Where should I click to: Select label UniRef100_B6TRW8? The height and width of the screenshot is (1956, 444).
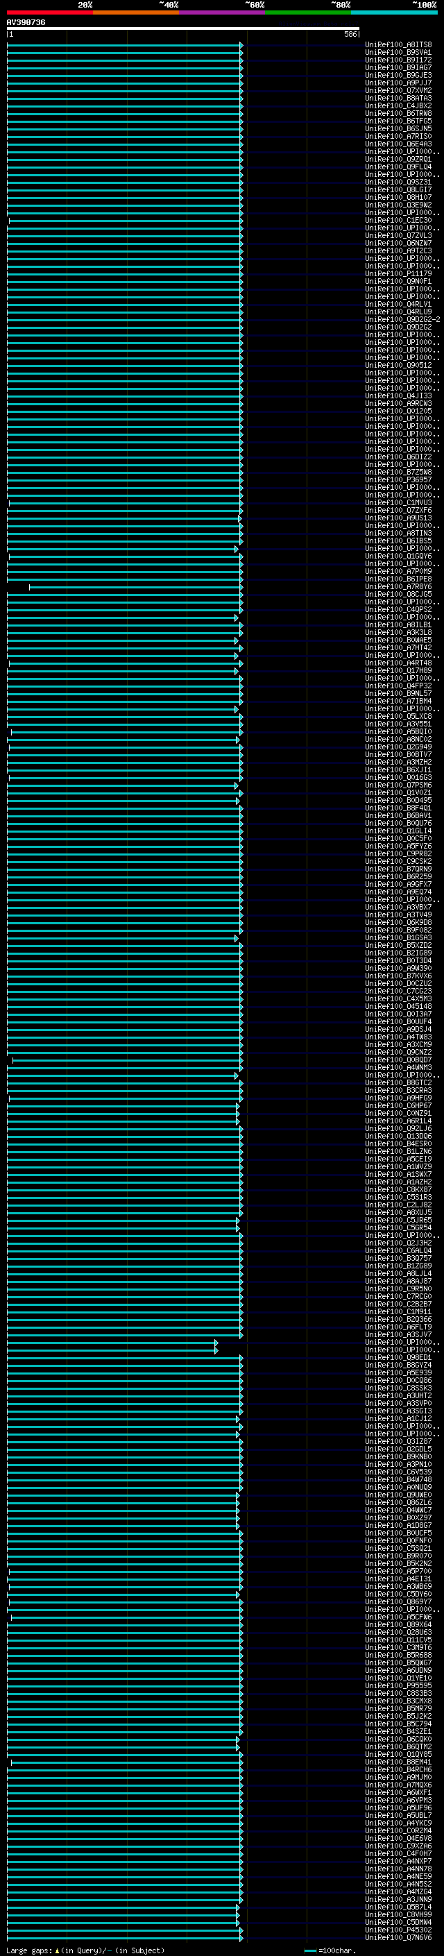point(398,113)
